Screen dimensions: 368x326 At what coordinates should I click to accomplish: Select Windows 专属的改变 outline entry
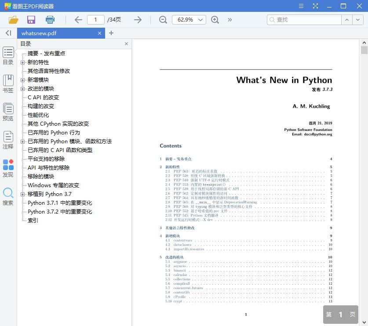coord(53,185)
